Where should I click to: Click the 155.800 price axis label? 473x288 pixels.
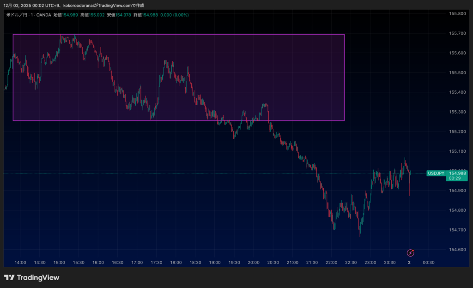(456, 14)
